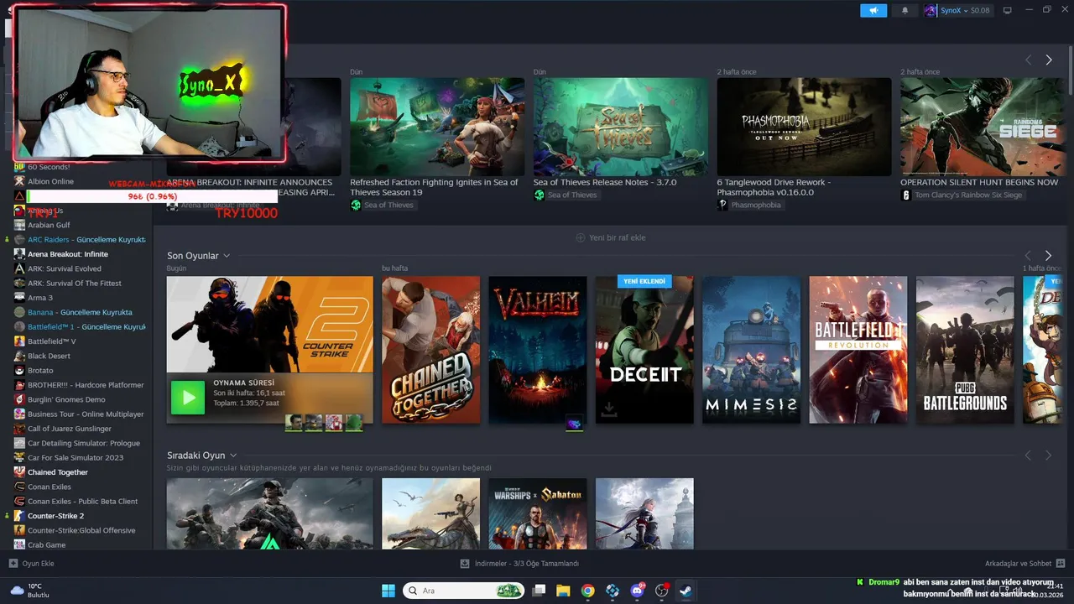
Task: Show next Sıradaki Oyun games arrow
Action: [1049, 455]
